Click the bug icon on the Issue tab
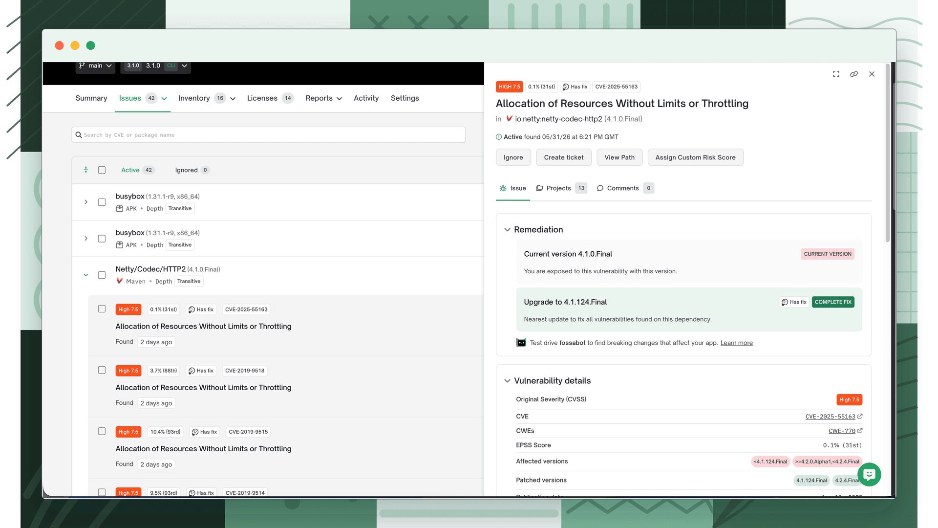938x528 pixels. [x=503, y=188]
